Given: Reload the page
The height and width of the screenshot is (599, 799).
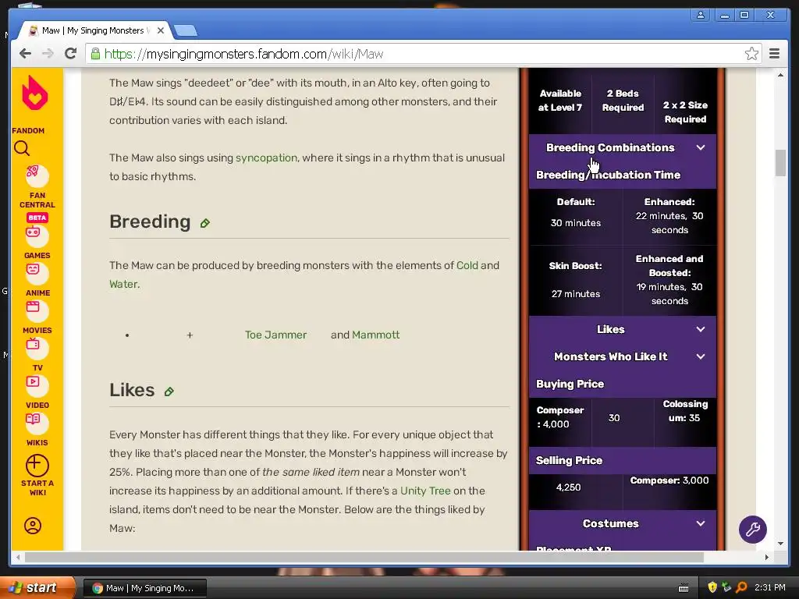Looking at the screenshot, I should click(70, 54).
